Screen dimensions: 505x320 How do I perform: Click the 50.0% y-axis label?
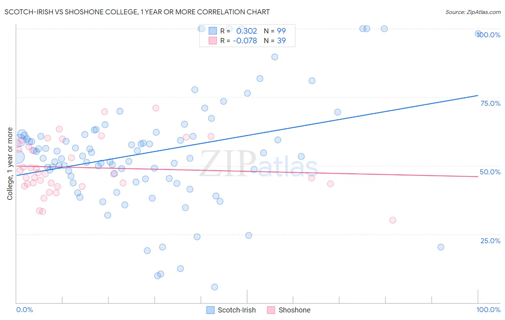click(x=490, y=172)
